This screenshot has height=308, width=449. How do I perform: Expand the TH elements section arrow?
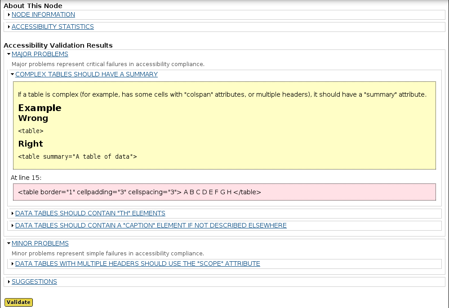12,213
